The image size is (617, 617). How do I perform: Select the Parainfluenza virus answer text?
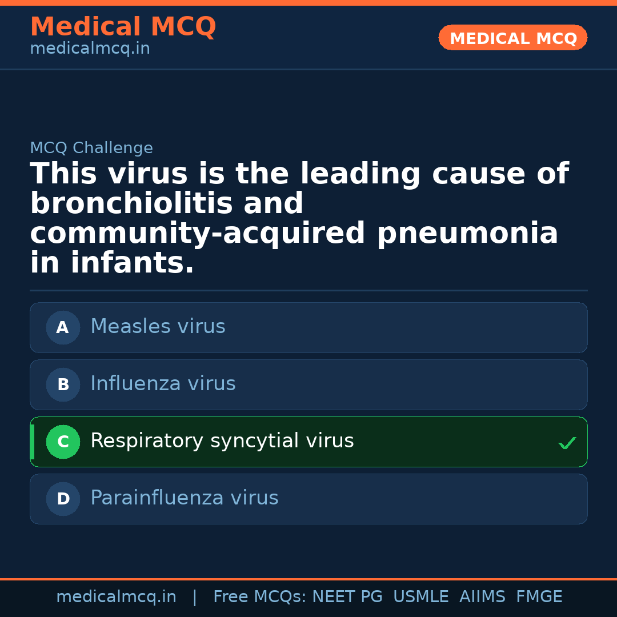(184, 498)
